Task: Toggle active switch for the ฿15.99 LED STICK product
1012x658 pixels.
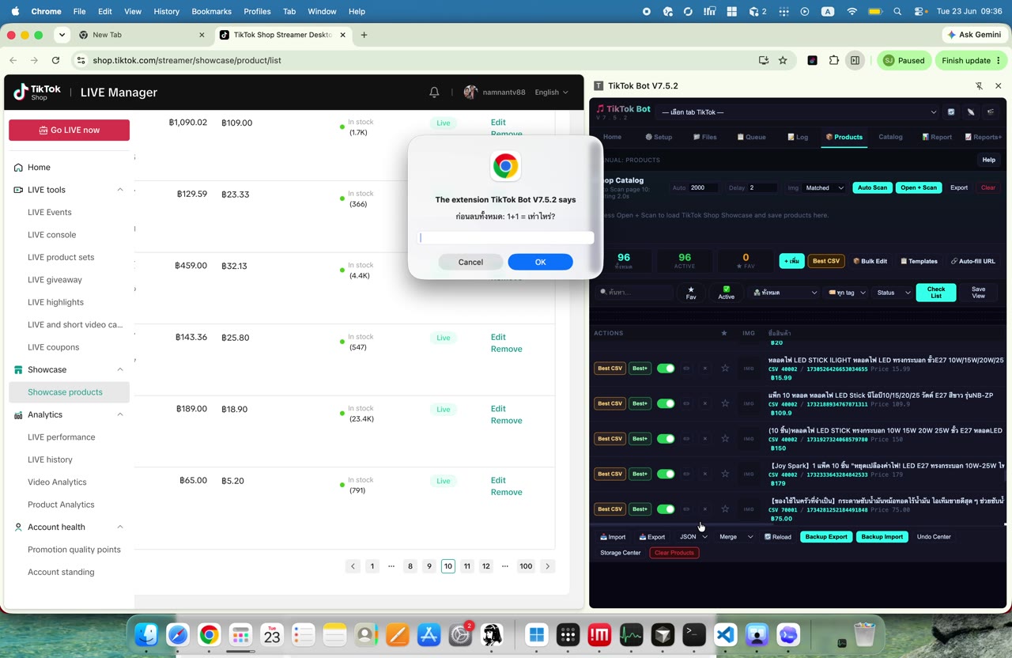Action: point(666,369)
